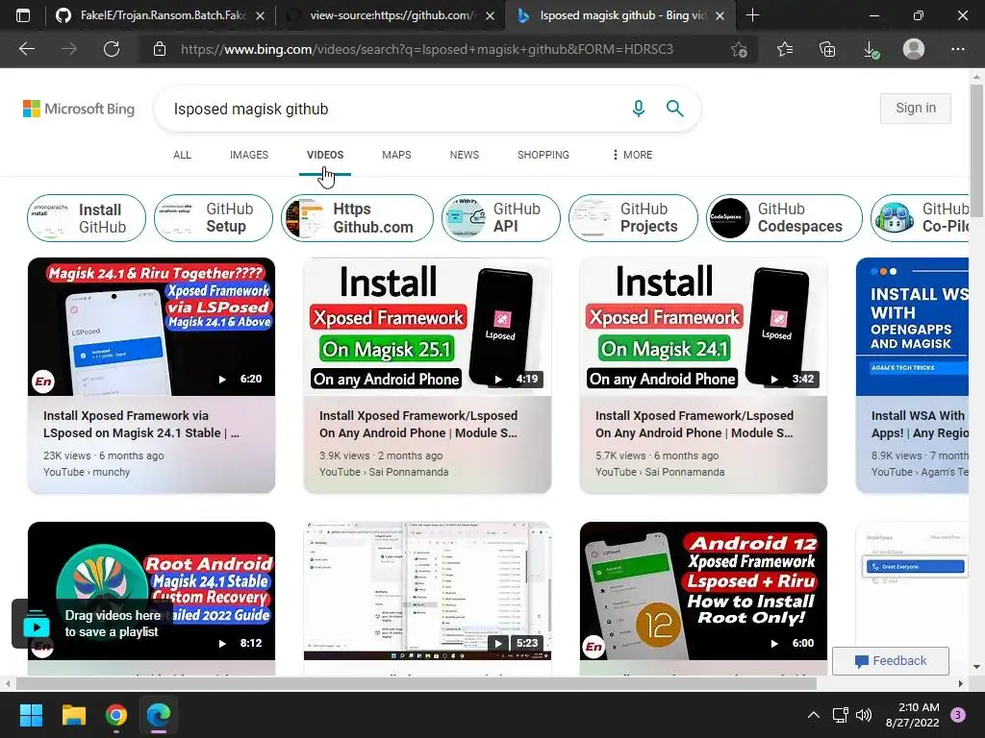Image resolution: width=985 pixels, height=738 pixels.
Task: Close the FakeIE GitHub tab
Action: click(260, 16)
